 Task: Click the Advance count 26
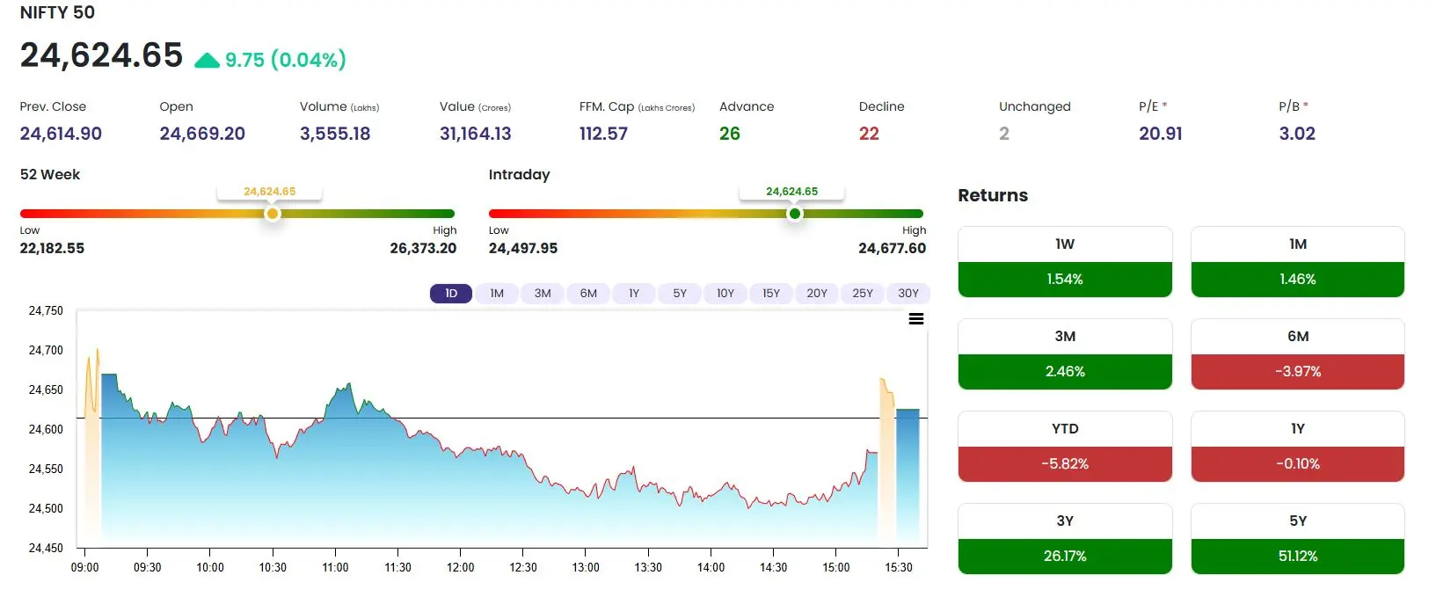click(x=730, y=134)
